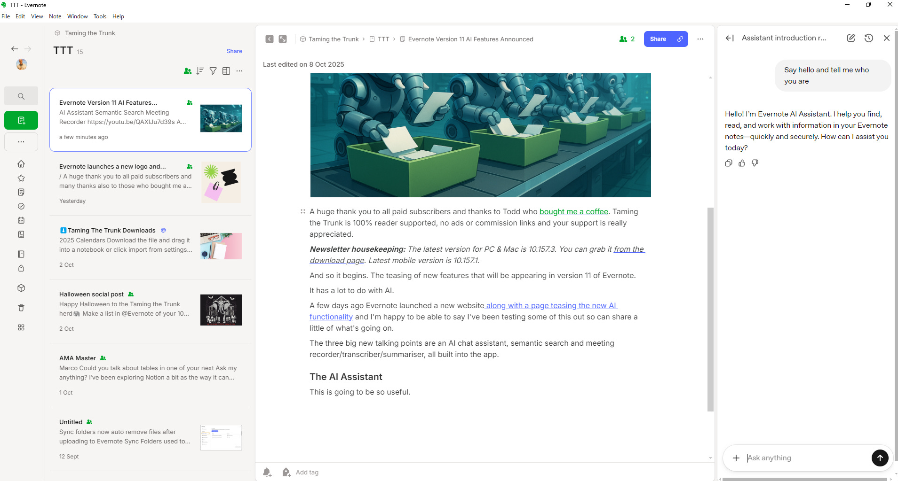The image size is (898, 481).
Task: Open note list more actions menu
Action: point(239,71)
